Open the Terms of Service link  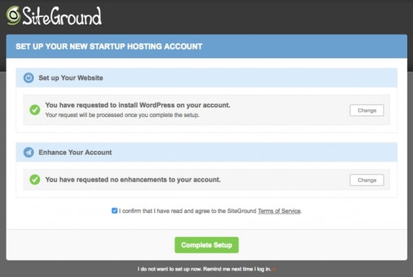(x=279, y=211)
